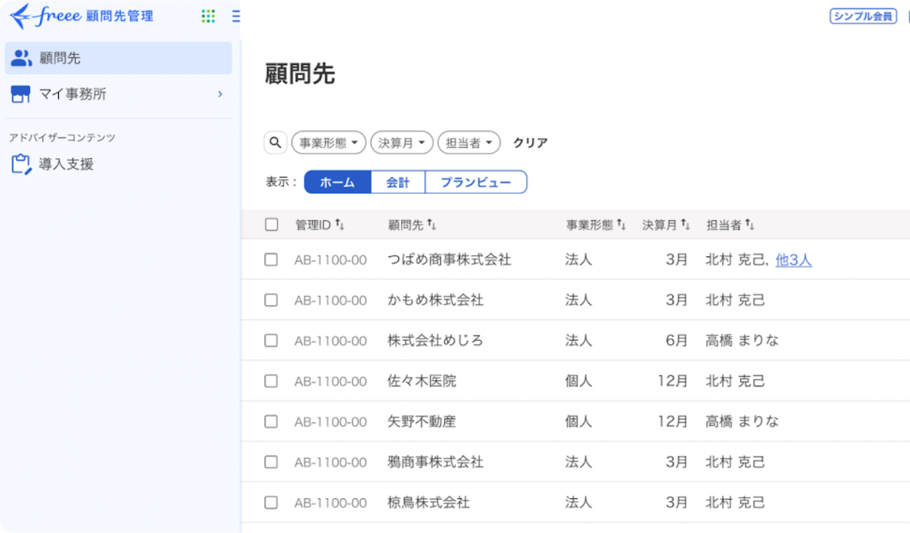Screen dimensions: 910x533
Task: Click 個人 in 矢野不動産 row
Action: (579, 422)
